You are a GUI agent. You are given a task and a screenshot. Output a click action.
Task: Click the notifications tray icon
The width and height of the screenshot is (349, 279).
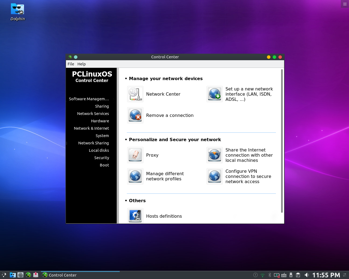[x=255, y=275]
